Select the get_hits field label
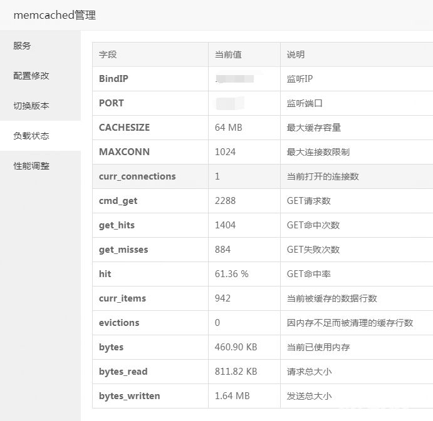Image resolution: width=433 pixels, height=421 pixels. [x=117, y=225]
